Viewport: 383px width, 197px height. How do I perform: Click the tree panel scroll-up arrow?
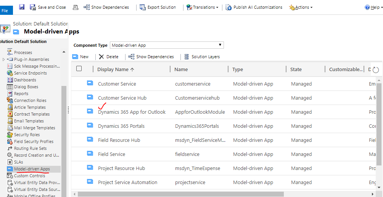pos(64,52)
